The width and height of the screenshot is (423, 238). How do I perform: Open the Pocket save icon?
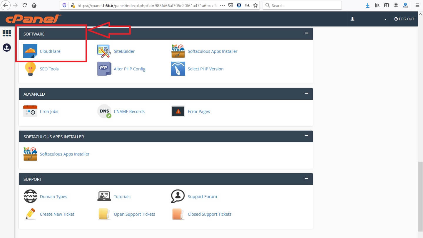tap(231, 5)
